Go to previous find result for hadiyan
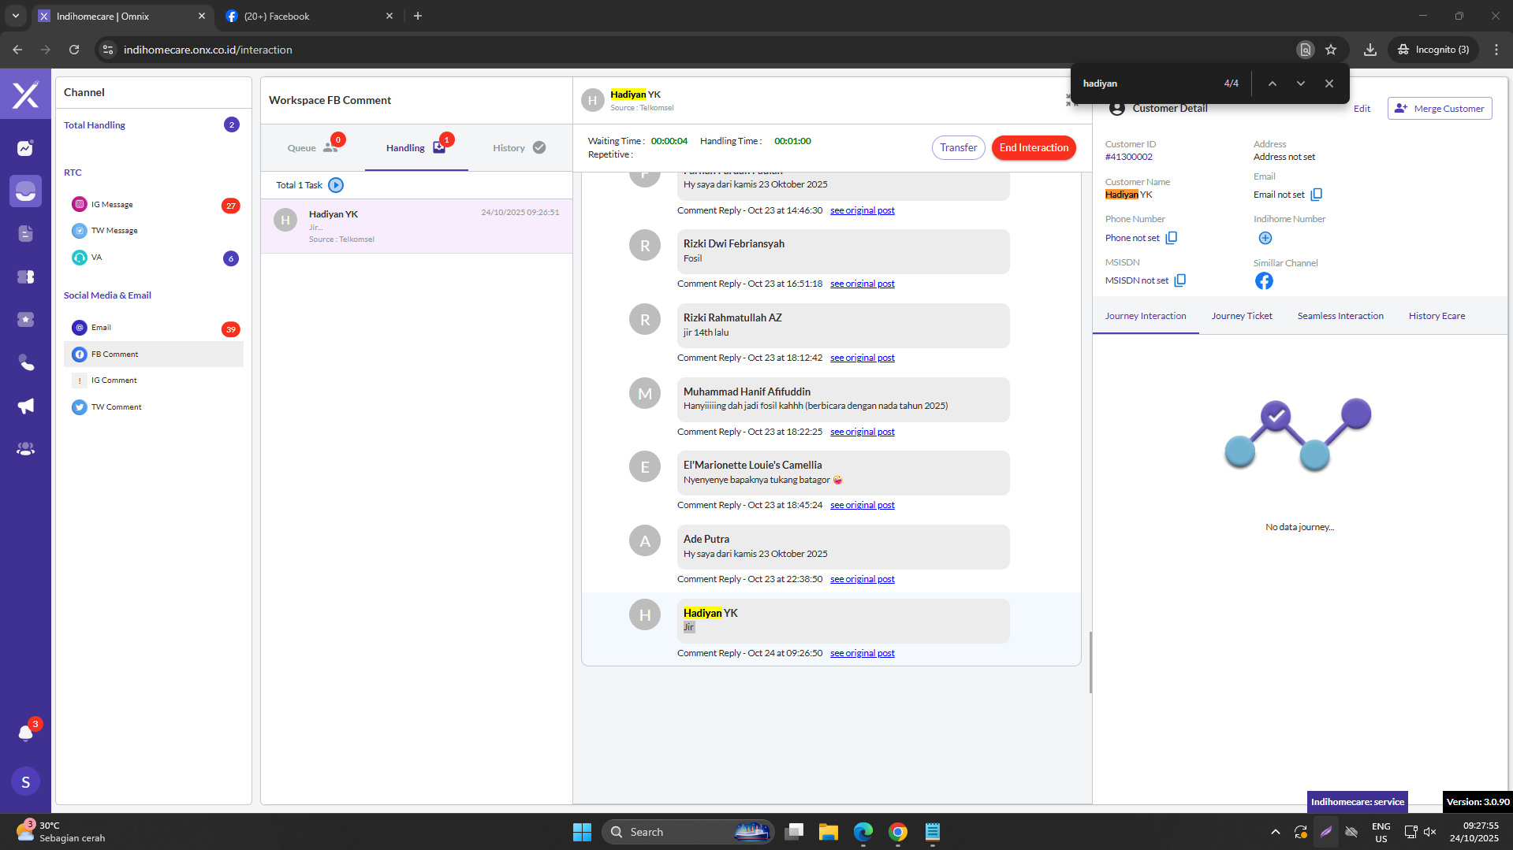The width and height of the screenshot is (1513, 850). click(1273, 84)
